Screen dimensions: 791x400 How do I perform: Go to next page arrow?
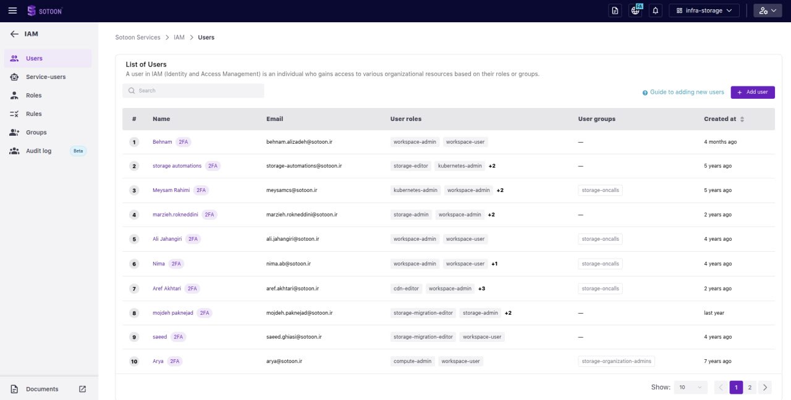(x=765, y=388)
